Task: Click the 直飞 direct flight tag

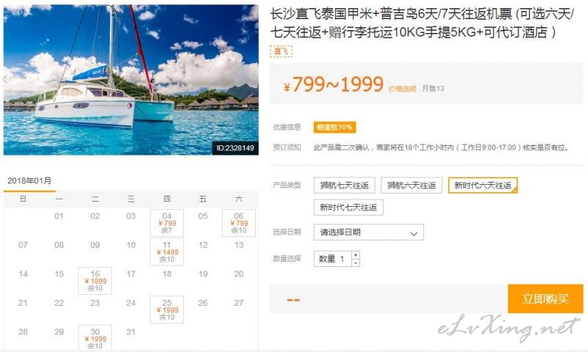Action: click(281, 51)
